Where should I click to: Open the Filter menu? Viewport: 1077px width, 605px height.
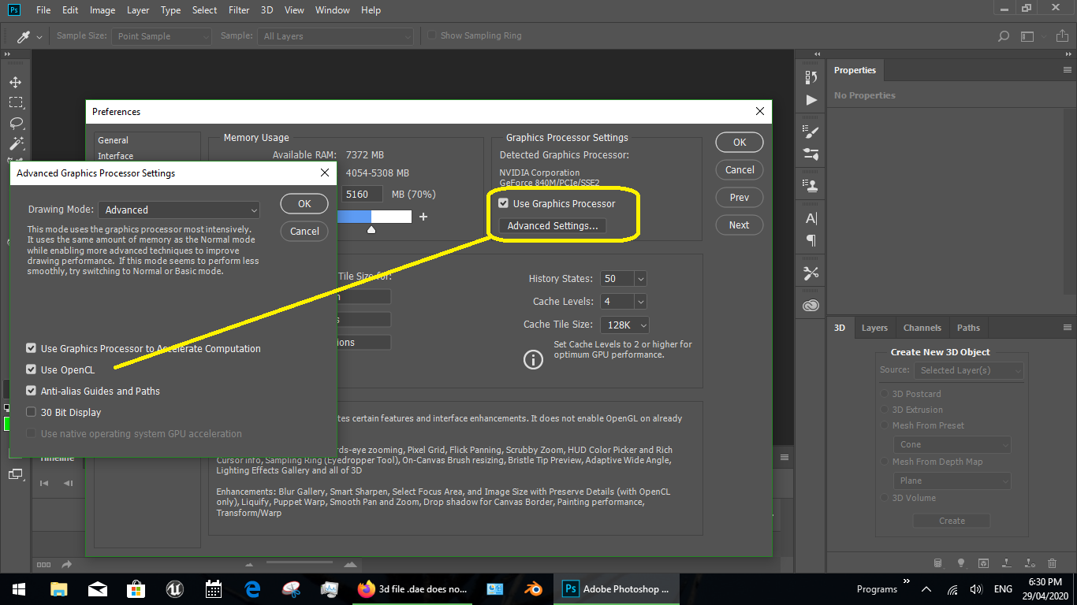(238, 9)
